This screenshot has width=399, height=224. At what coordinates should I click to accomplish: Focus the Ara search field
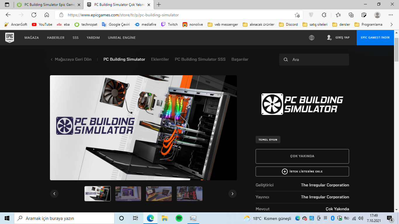point(314,60)
